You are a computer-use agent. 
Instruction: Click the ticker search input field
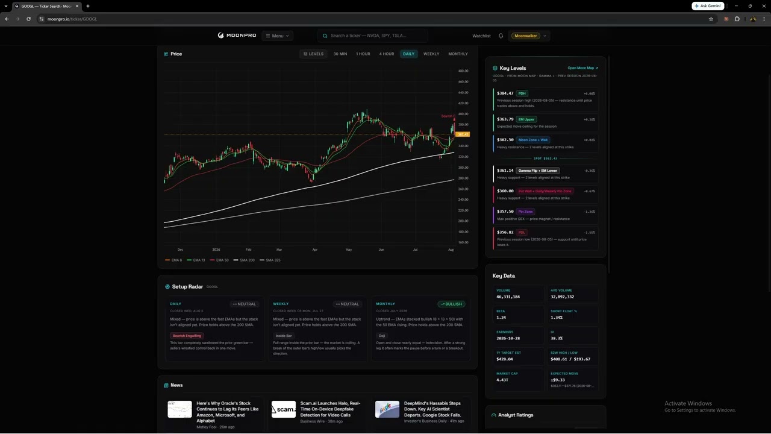[x=373, y=36]
